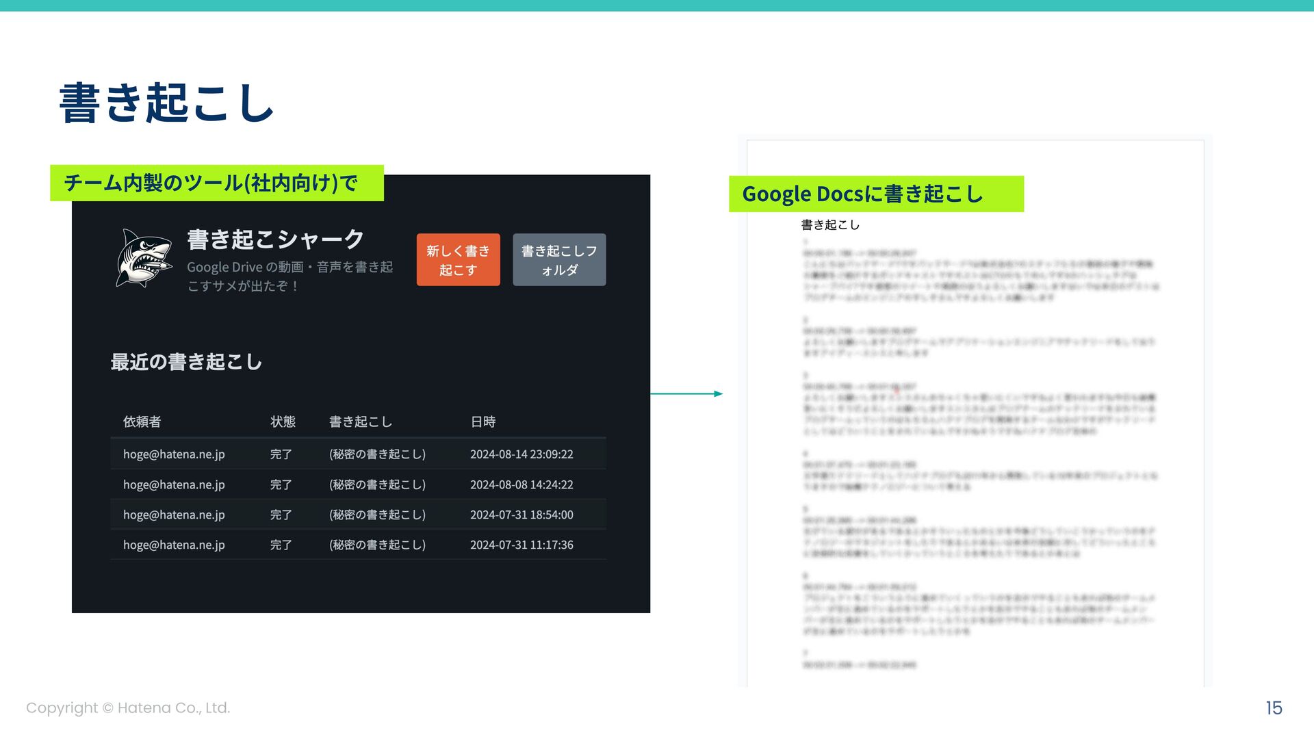Open transcription dated 2024-08-08 14:24:22
Image resolution: width=1314 pixels, height=739 pixels.
(x=521, y=484)
